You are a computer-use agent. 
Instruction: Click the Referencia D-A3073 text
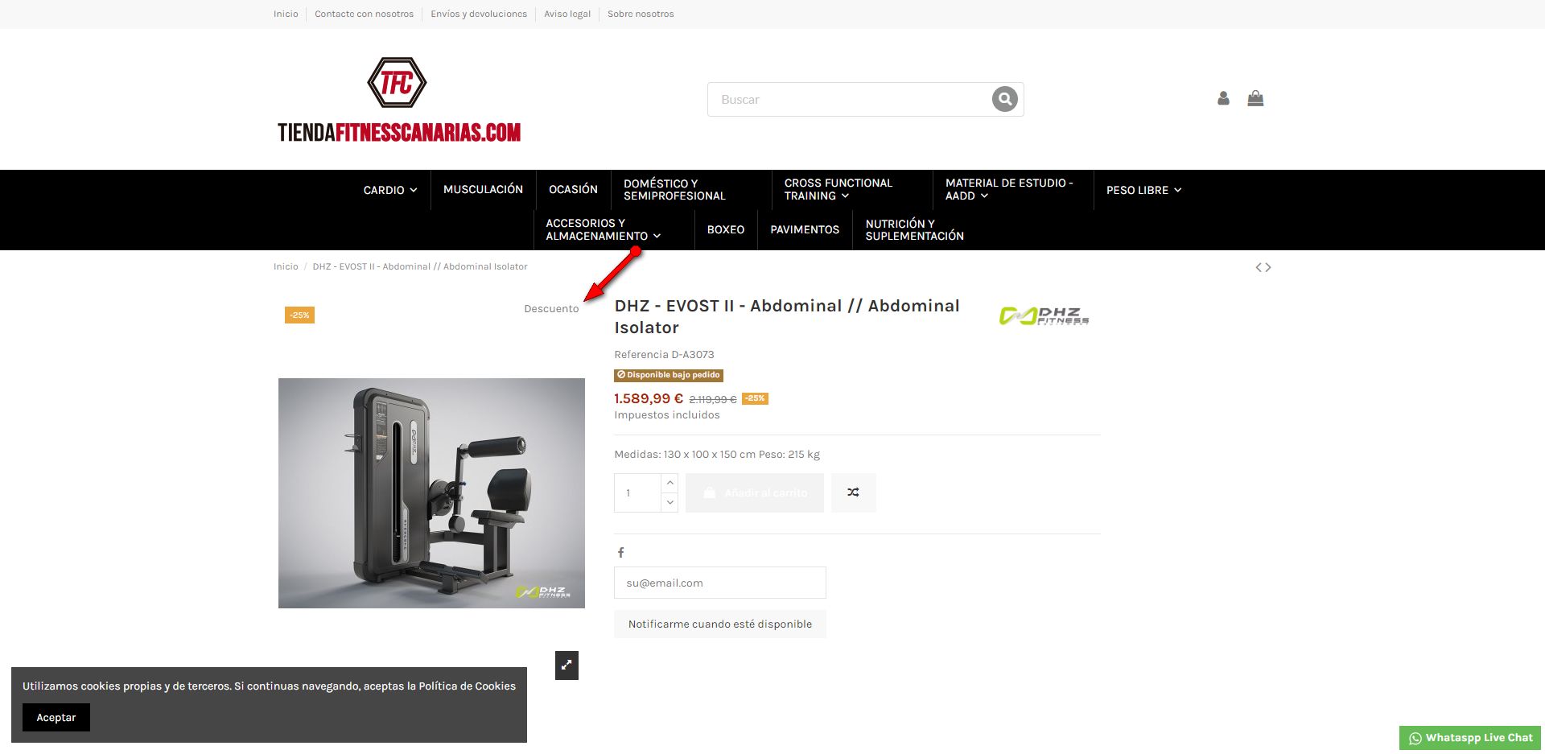[x=664, y=354]
